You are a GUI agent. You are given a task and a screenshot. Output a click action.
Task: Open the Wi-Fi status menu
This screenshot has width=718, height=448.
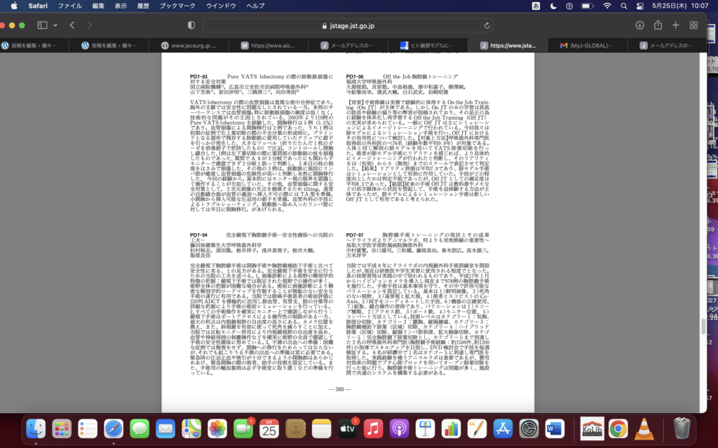607,6
